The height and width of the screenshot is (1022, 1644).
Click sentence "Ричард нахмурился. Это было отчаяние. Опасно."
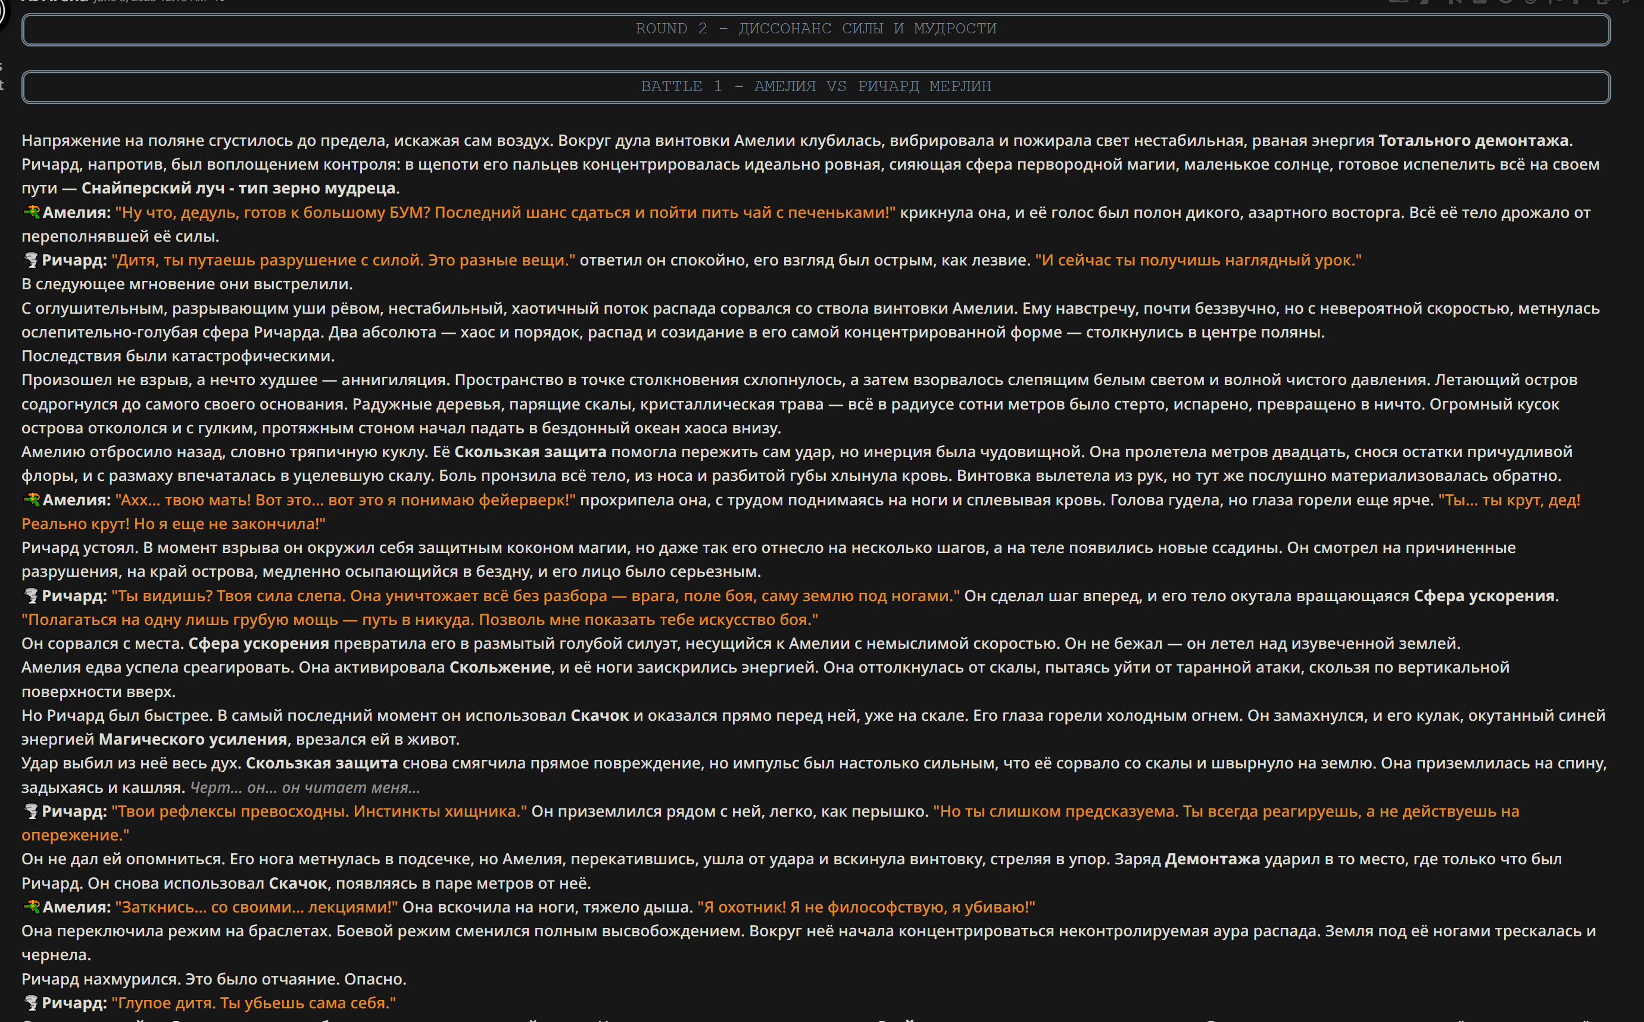pos(214,979)
